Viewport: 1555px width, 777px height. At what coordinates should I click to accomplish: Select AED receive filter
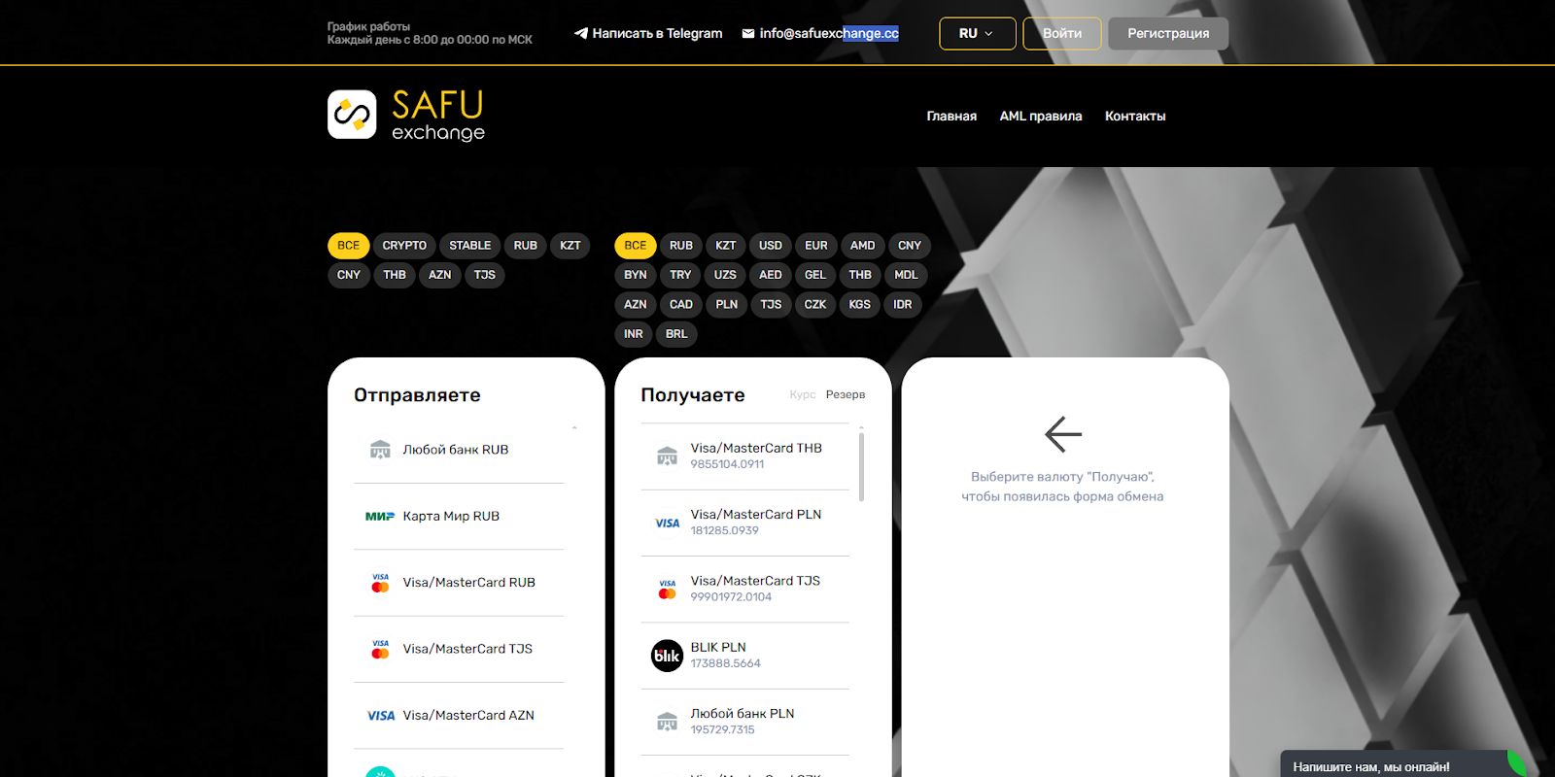[x=771, y=275]
